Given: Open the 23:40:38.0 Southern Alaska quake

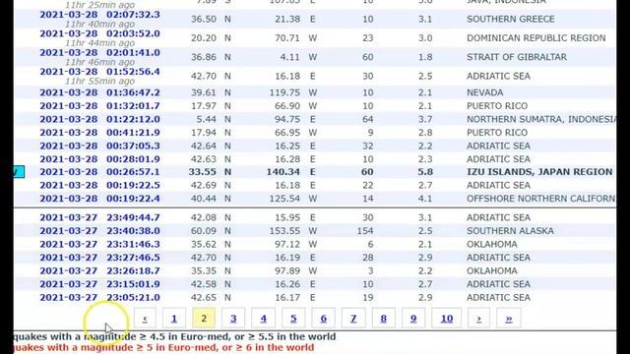Looking at the screenshot, I should 99,231.
